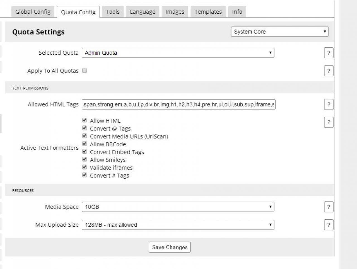Open the System Core dropdown
Viewport: 357px width, 269px height.
279,32
